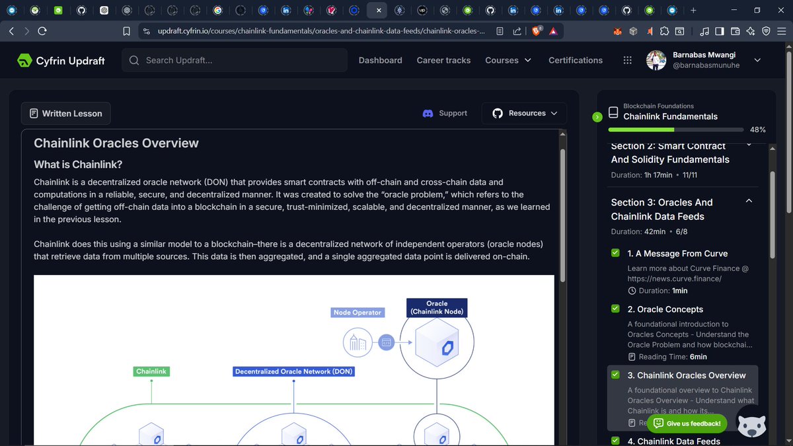Open the extensions puzzle piece menu
Viewport: 793px width, 446px height.
point(664,31)
